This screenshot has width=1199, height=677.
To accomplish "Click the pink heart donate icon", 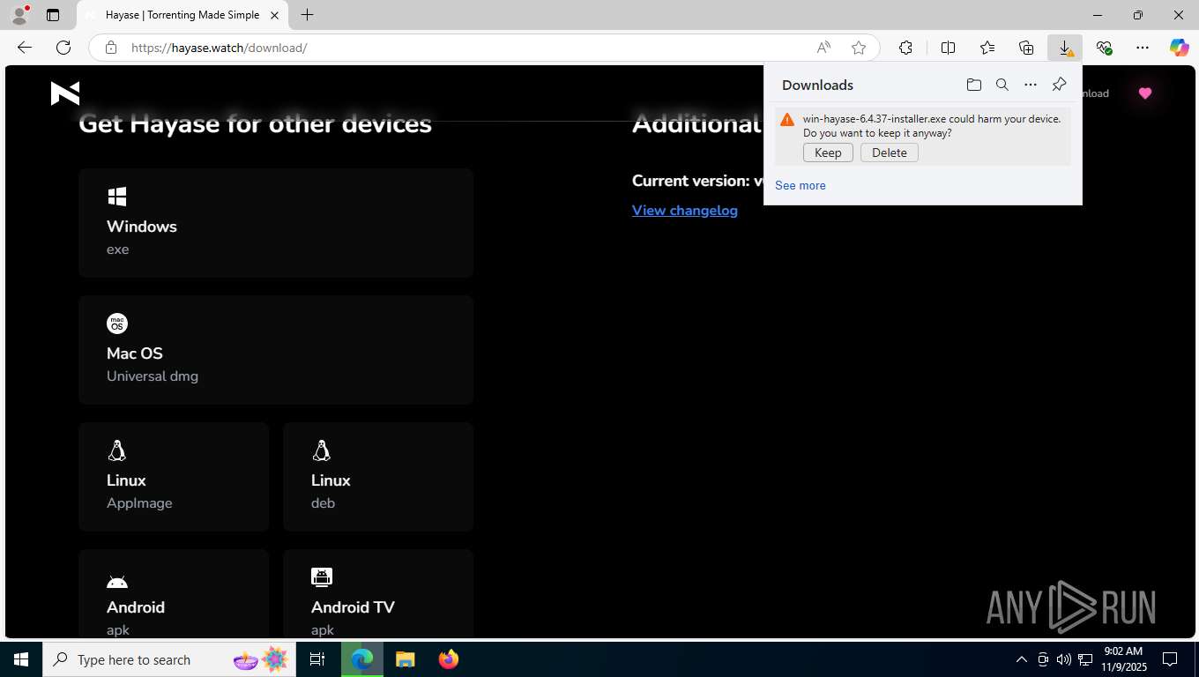I will pos(1144,93).
